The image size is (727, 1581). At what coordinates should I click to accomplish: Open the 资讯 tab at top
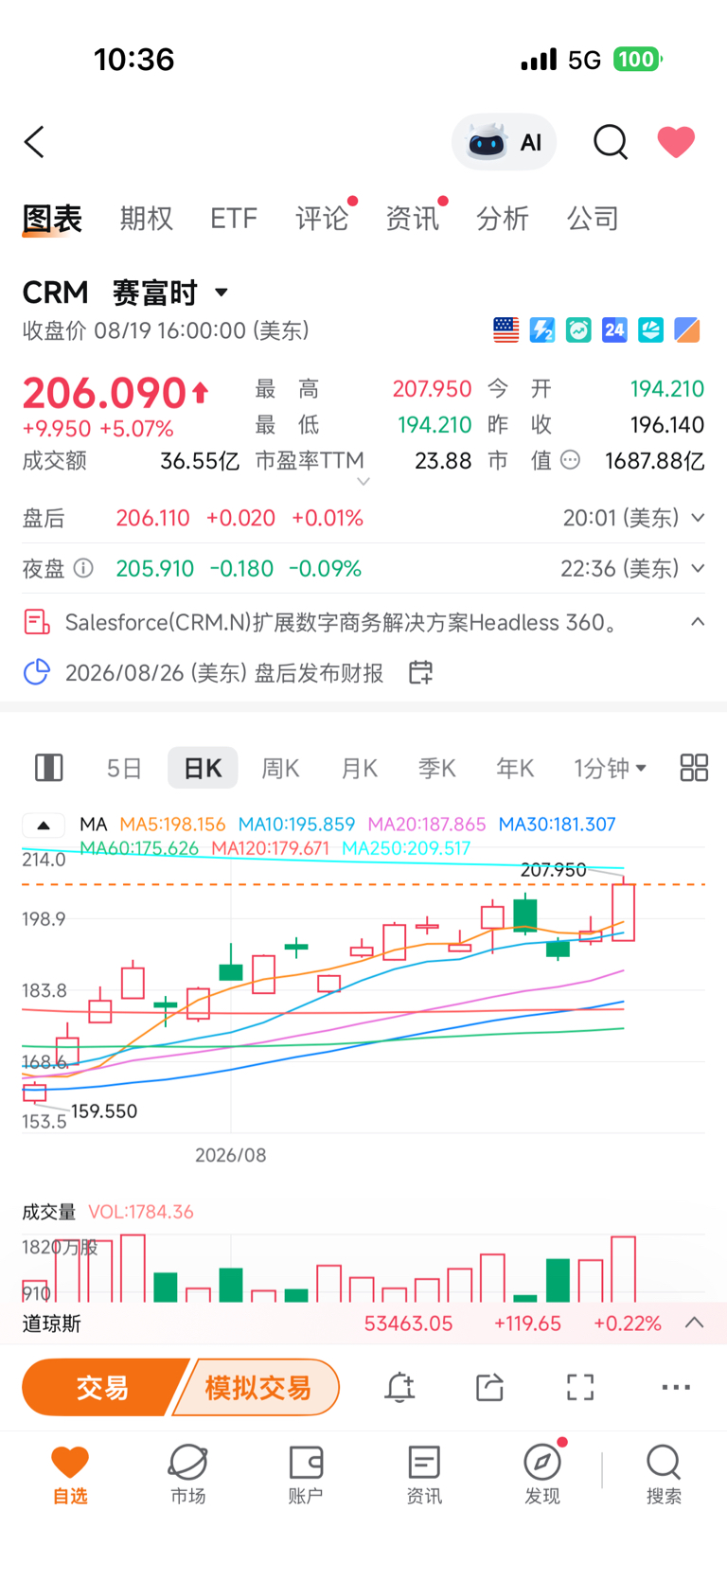412,219
